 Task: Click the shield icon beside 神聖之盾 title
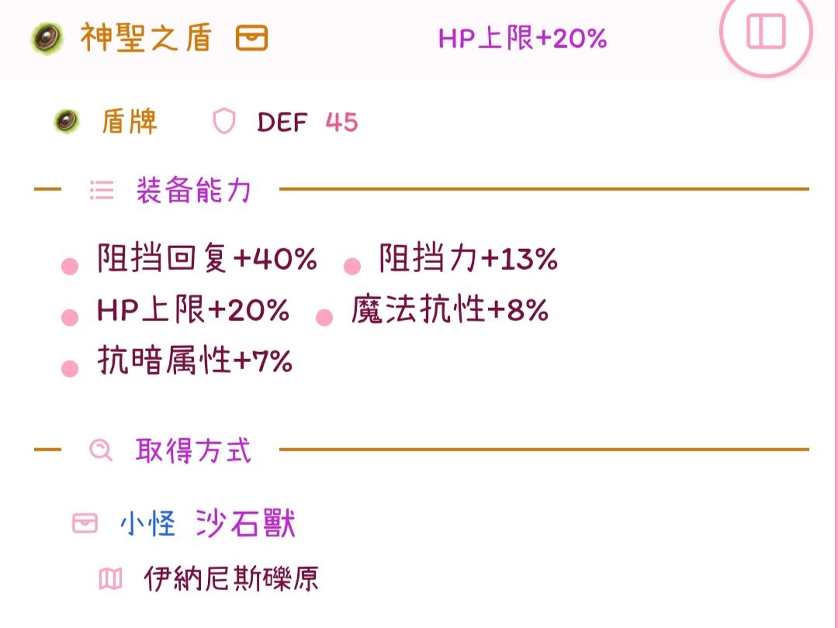click(47, 38)
